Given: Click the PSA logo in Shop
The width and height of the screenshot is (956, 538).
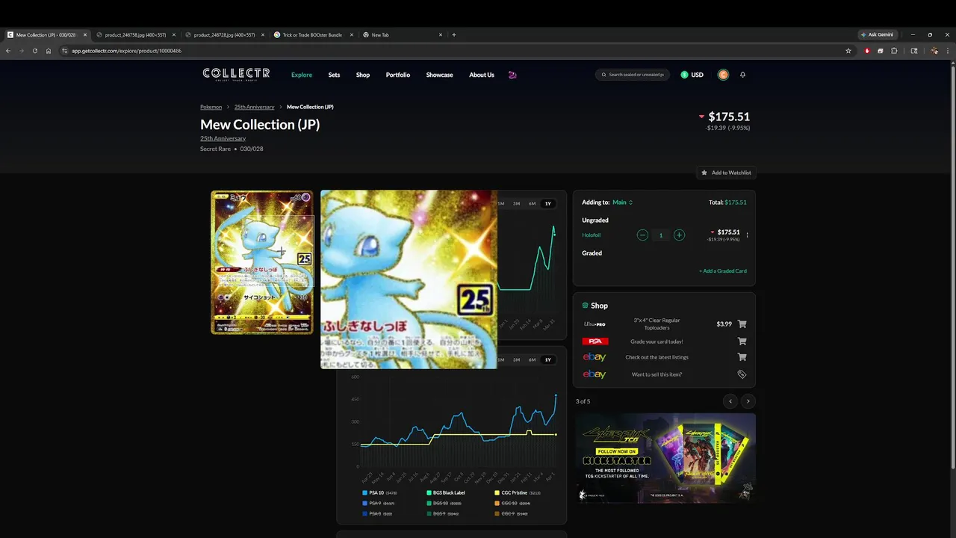Looking at the screenshot, I should click(595, 341).
